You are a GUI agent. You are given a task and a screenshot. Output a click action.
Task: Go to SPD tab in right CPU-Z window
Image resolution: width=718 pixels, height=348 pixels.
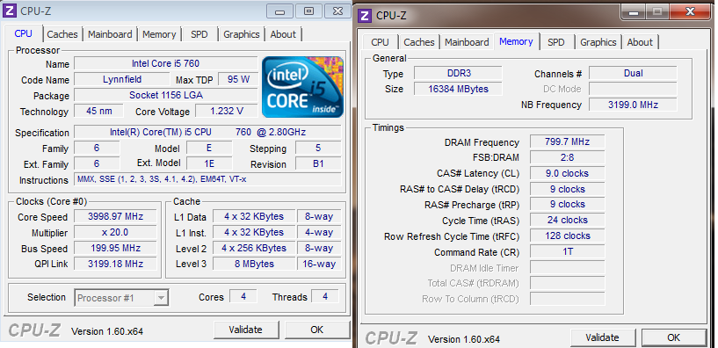(556, 42)
